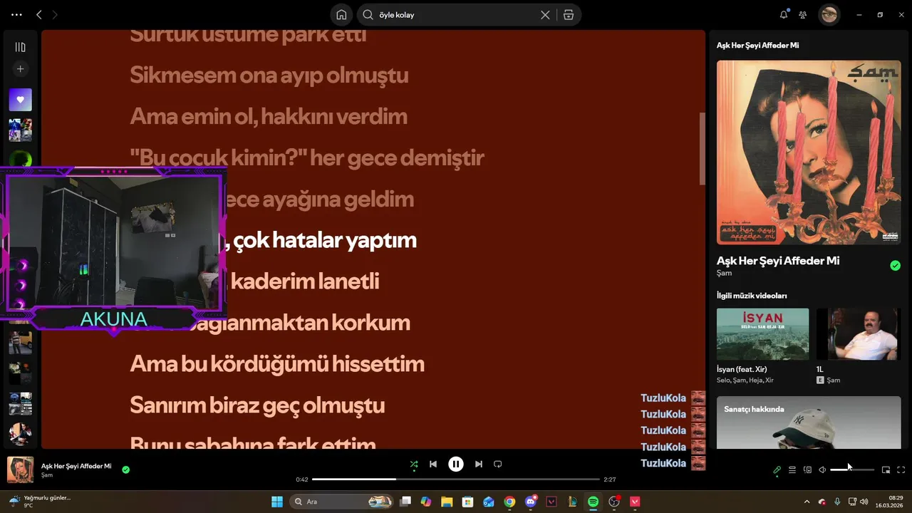Open song title link in bottom bar
This screenshot has width=912, height=513.
click(x=76, y=466)
